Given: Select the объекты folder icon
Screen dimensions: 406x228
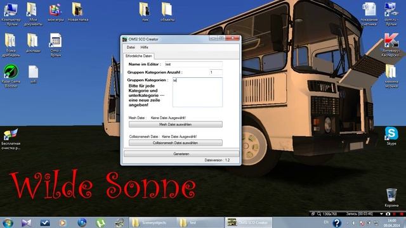Looking at the screenshot, I should point(167,12).
